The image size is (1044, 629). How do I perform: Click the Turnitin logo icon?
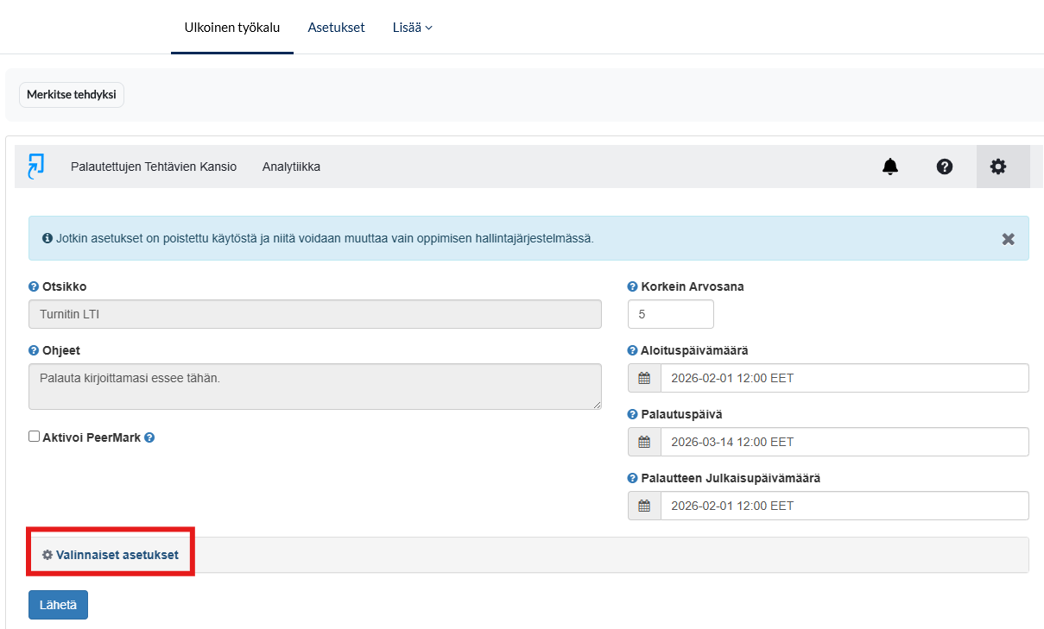click(x=35, y=166)
